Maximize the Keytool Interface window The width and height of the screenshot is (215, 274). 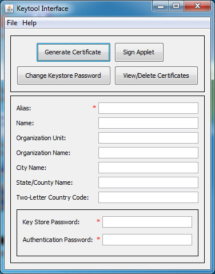[x=176, y=6]
